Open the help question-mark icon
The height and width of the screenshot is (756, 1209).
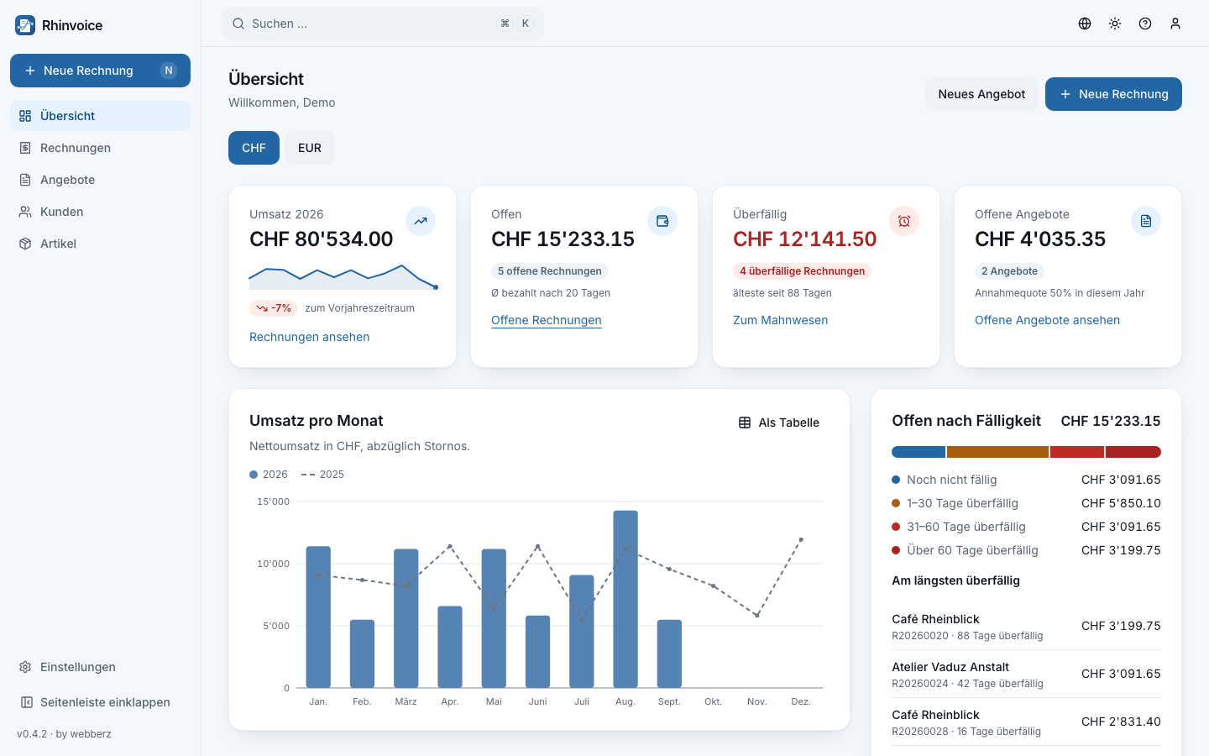(1145, 24)
